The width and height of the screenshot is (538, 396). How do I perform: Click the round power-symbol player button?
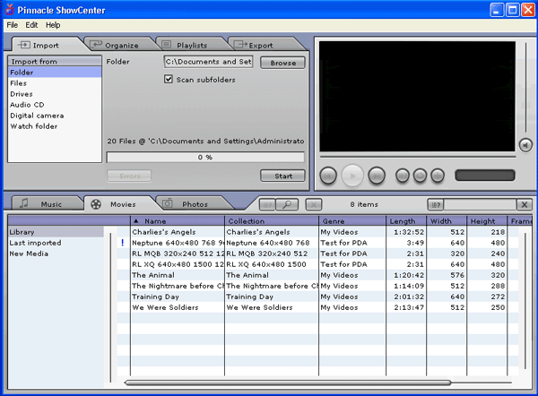(420, 176)
